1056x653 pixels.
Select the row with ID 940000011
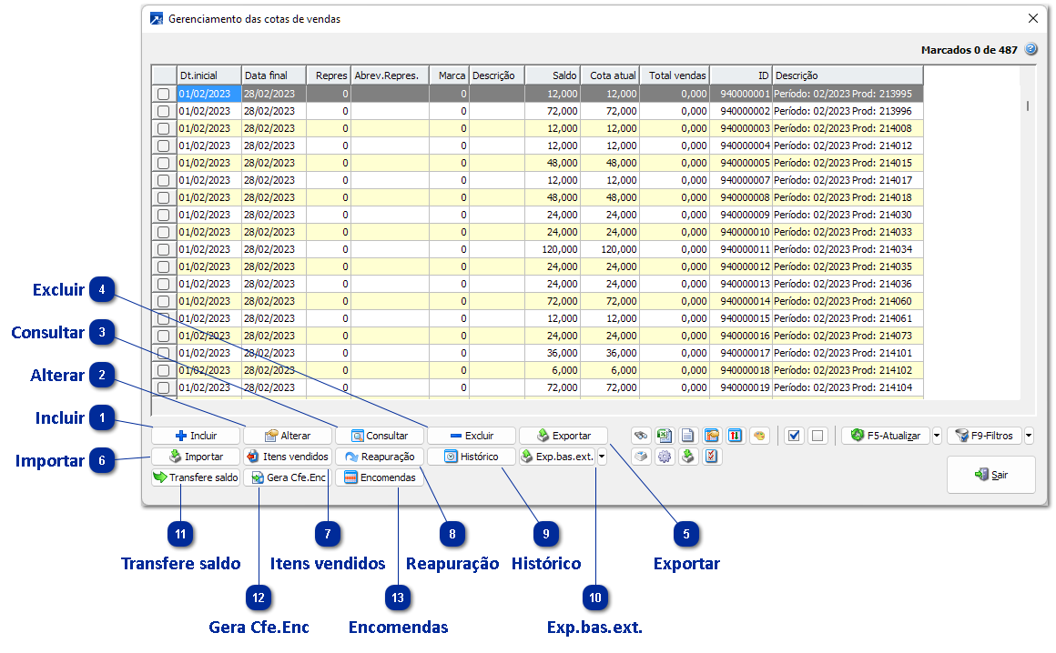(x=745, y=249)
